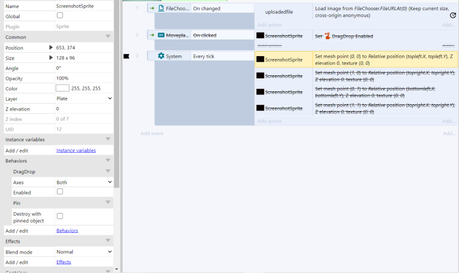
Task: Click the green arrow trigger icon beside Moveplate
Action: (x=152, y=35)
